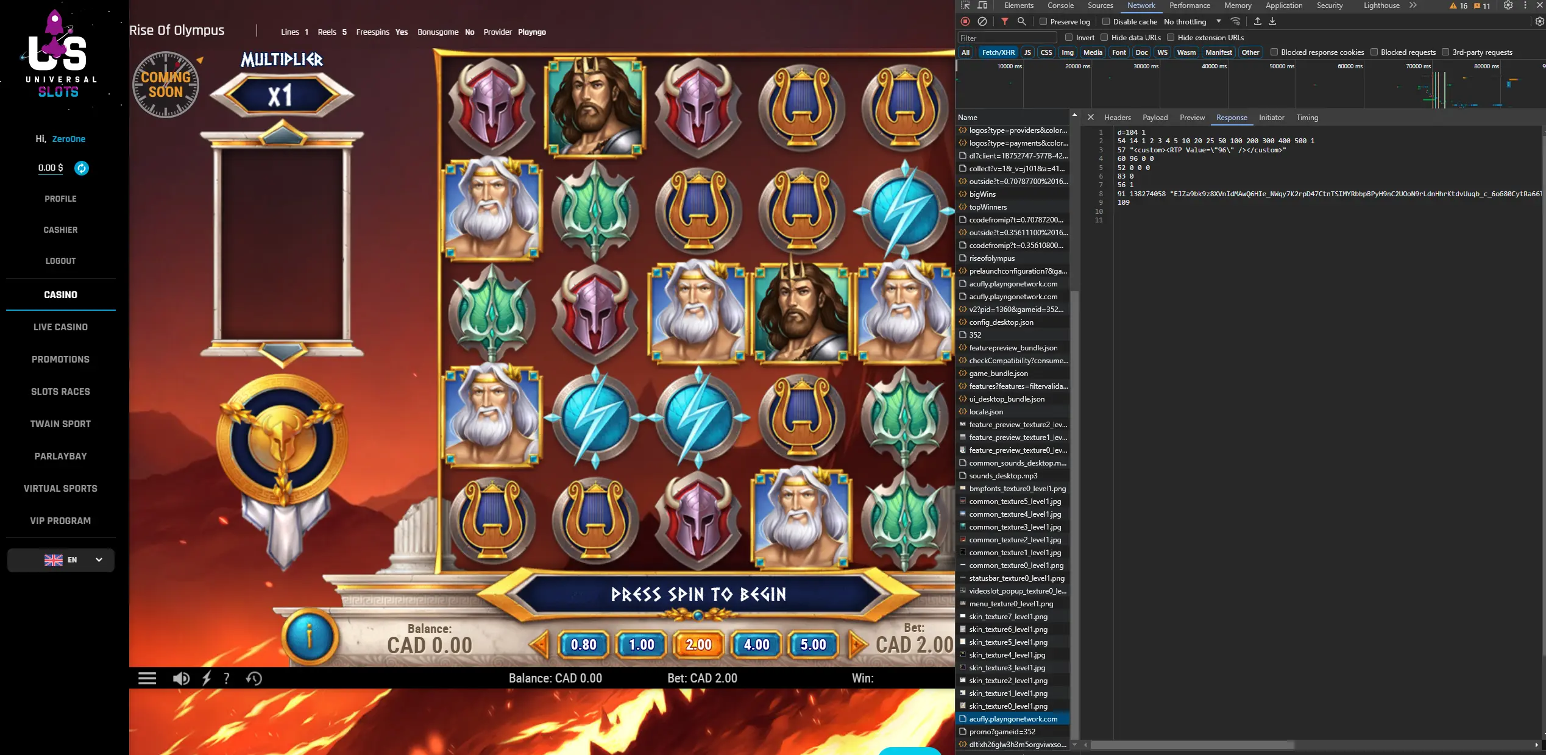Open the Payload tab
Screen dimensions: 1546x755
(x=1155, y=118)
